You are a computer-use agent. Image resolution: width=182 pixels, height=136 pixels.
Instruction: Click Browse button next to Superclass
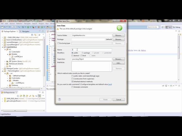click(x=119, y=59)
